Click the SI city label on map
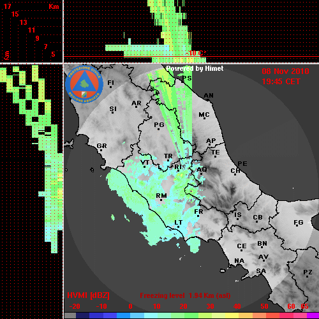Screen dimensions: 319x319 coord(113,109)
